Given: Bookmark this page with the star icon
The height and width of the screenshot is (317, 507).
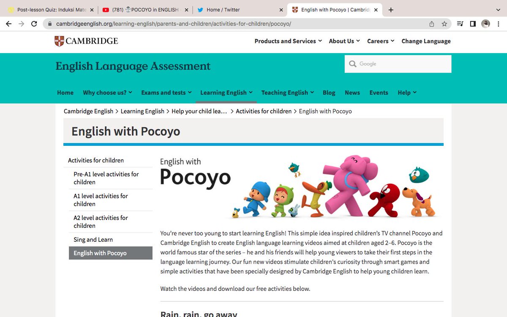Looking at the screenshot, I should coord(444,24).
